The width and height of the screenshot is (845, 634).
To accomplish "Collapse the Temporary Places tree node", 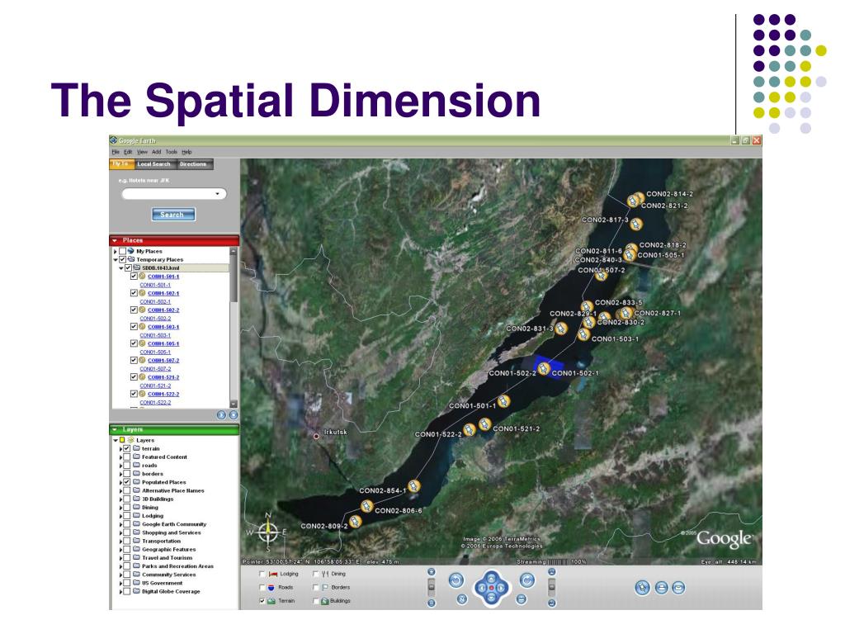I will tap(116, 260).
